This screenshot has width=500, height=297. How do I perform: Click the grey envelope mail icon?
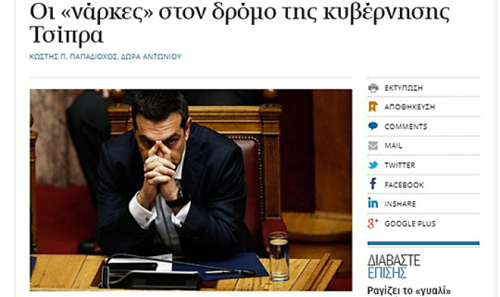click(373, 145)
